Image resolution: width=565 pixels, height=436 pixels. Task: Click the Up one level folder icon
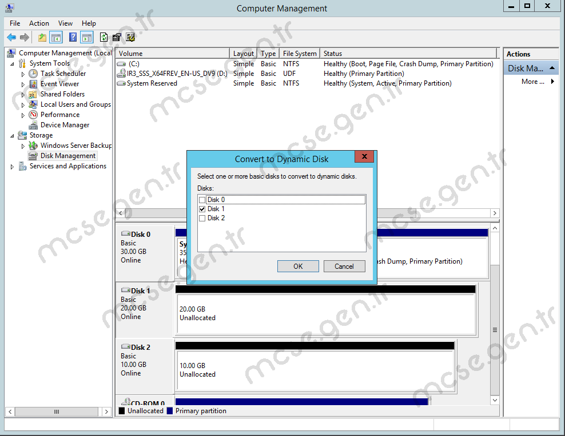(x=42, y=37)
